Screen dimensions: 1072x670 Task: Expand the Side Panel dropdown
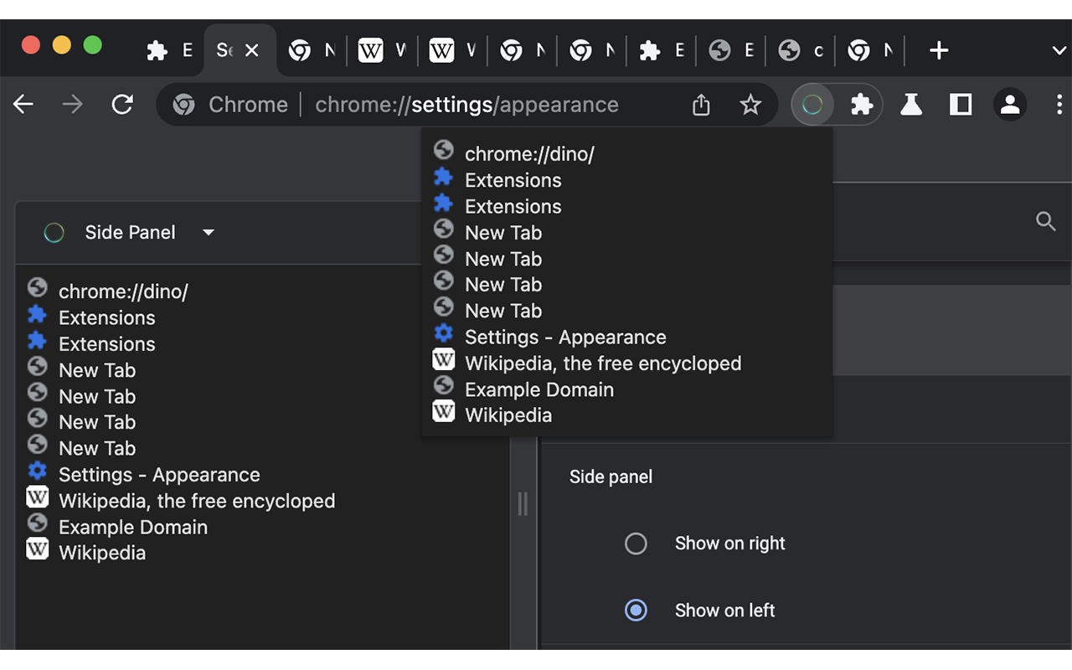click(x=209, y=233)
